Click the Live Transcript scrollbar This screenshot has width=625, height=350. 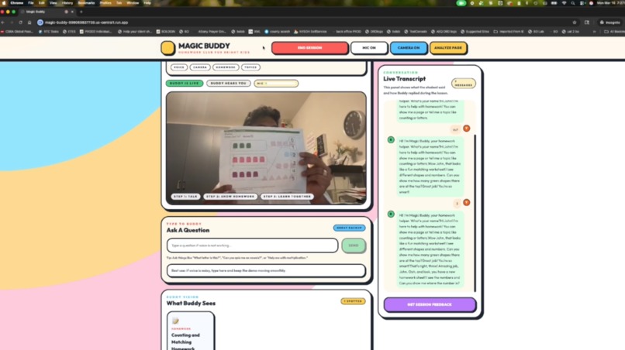475,213
